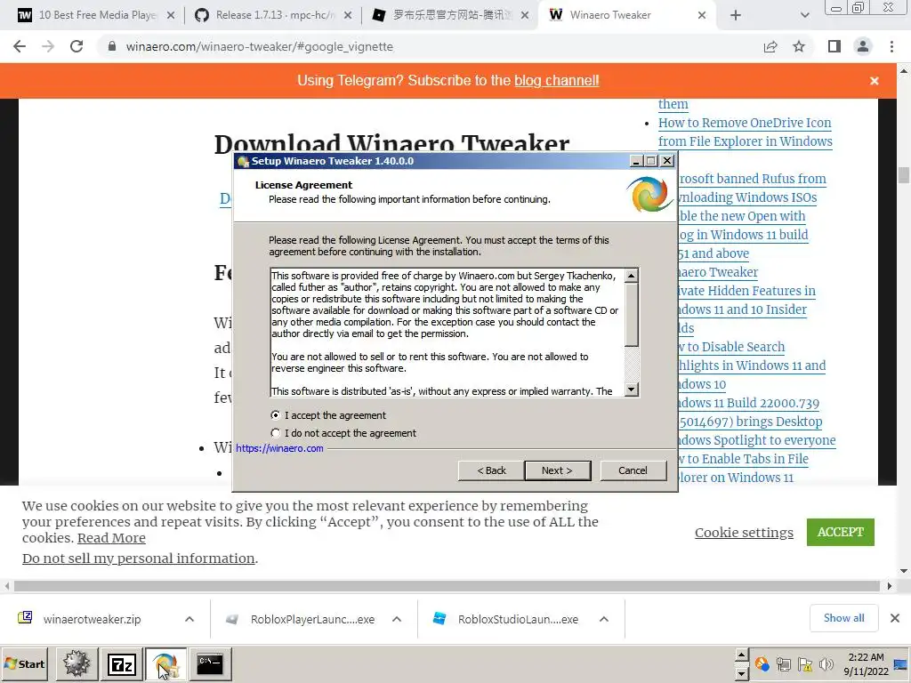Open 'w to Enable Tabs in File' link
The image size is (911, 683).
743,459
